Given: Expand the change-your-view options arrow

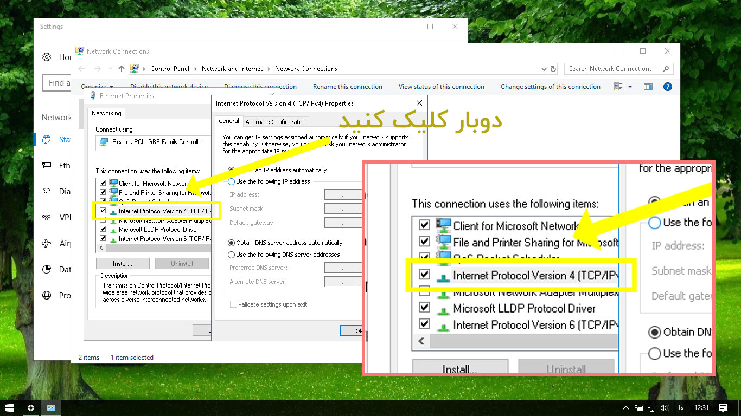Looking at the screenshot, I should click(x=630, y=87).
